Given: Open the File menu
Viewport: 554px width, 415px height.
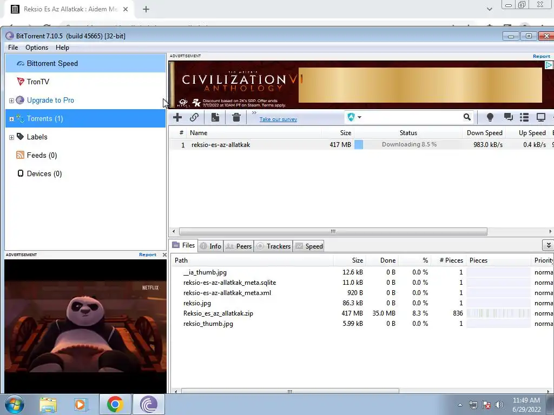Looking at the screenshot, I should (x=13, y=48).
